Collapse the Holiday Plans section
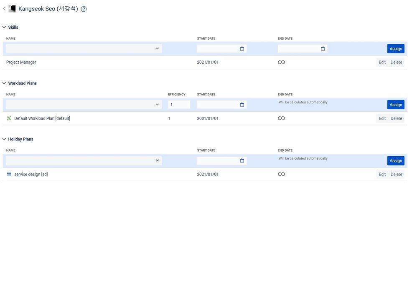417x290 pixels. point(4,139)
